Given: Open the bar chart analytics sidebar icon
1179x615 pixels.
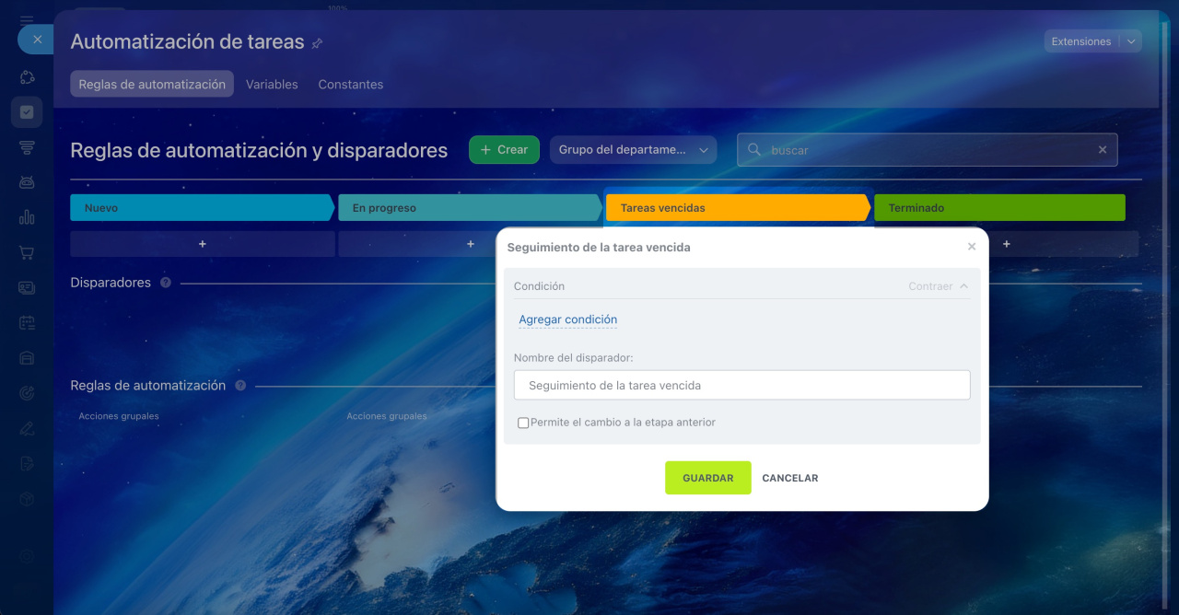Looking at the screenshot, I should [27, 217].
